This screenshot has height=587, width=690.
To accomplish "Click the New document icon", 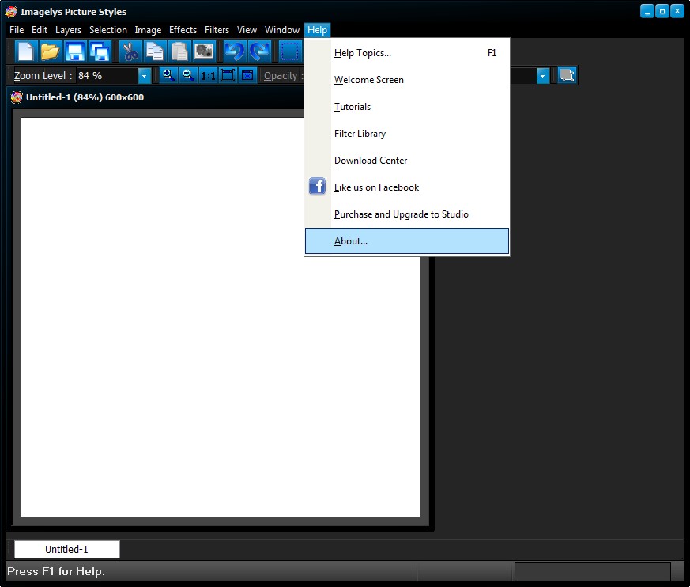I will [x=26, y=52].
